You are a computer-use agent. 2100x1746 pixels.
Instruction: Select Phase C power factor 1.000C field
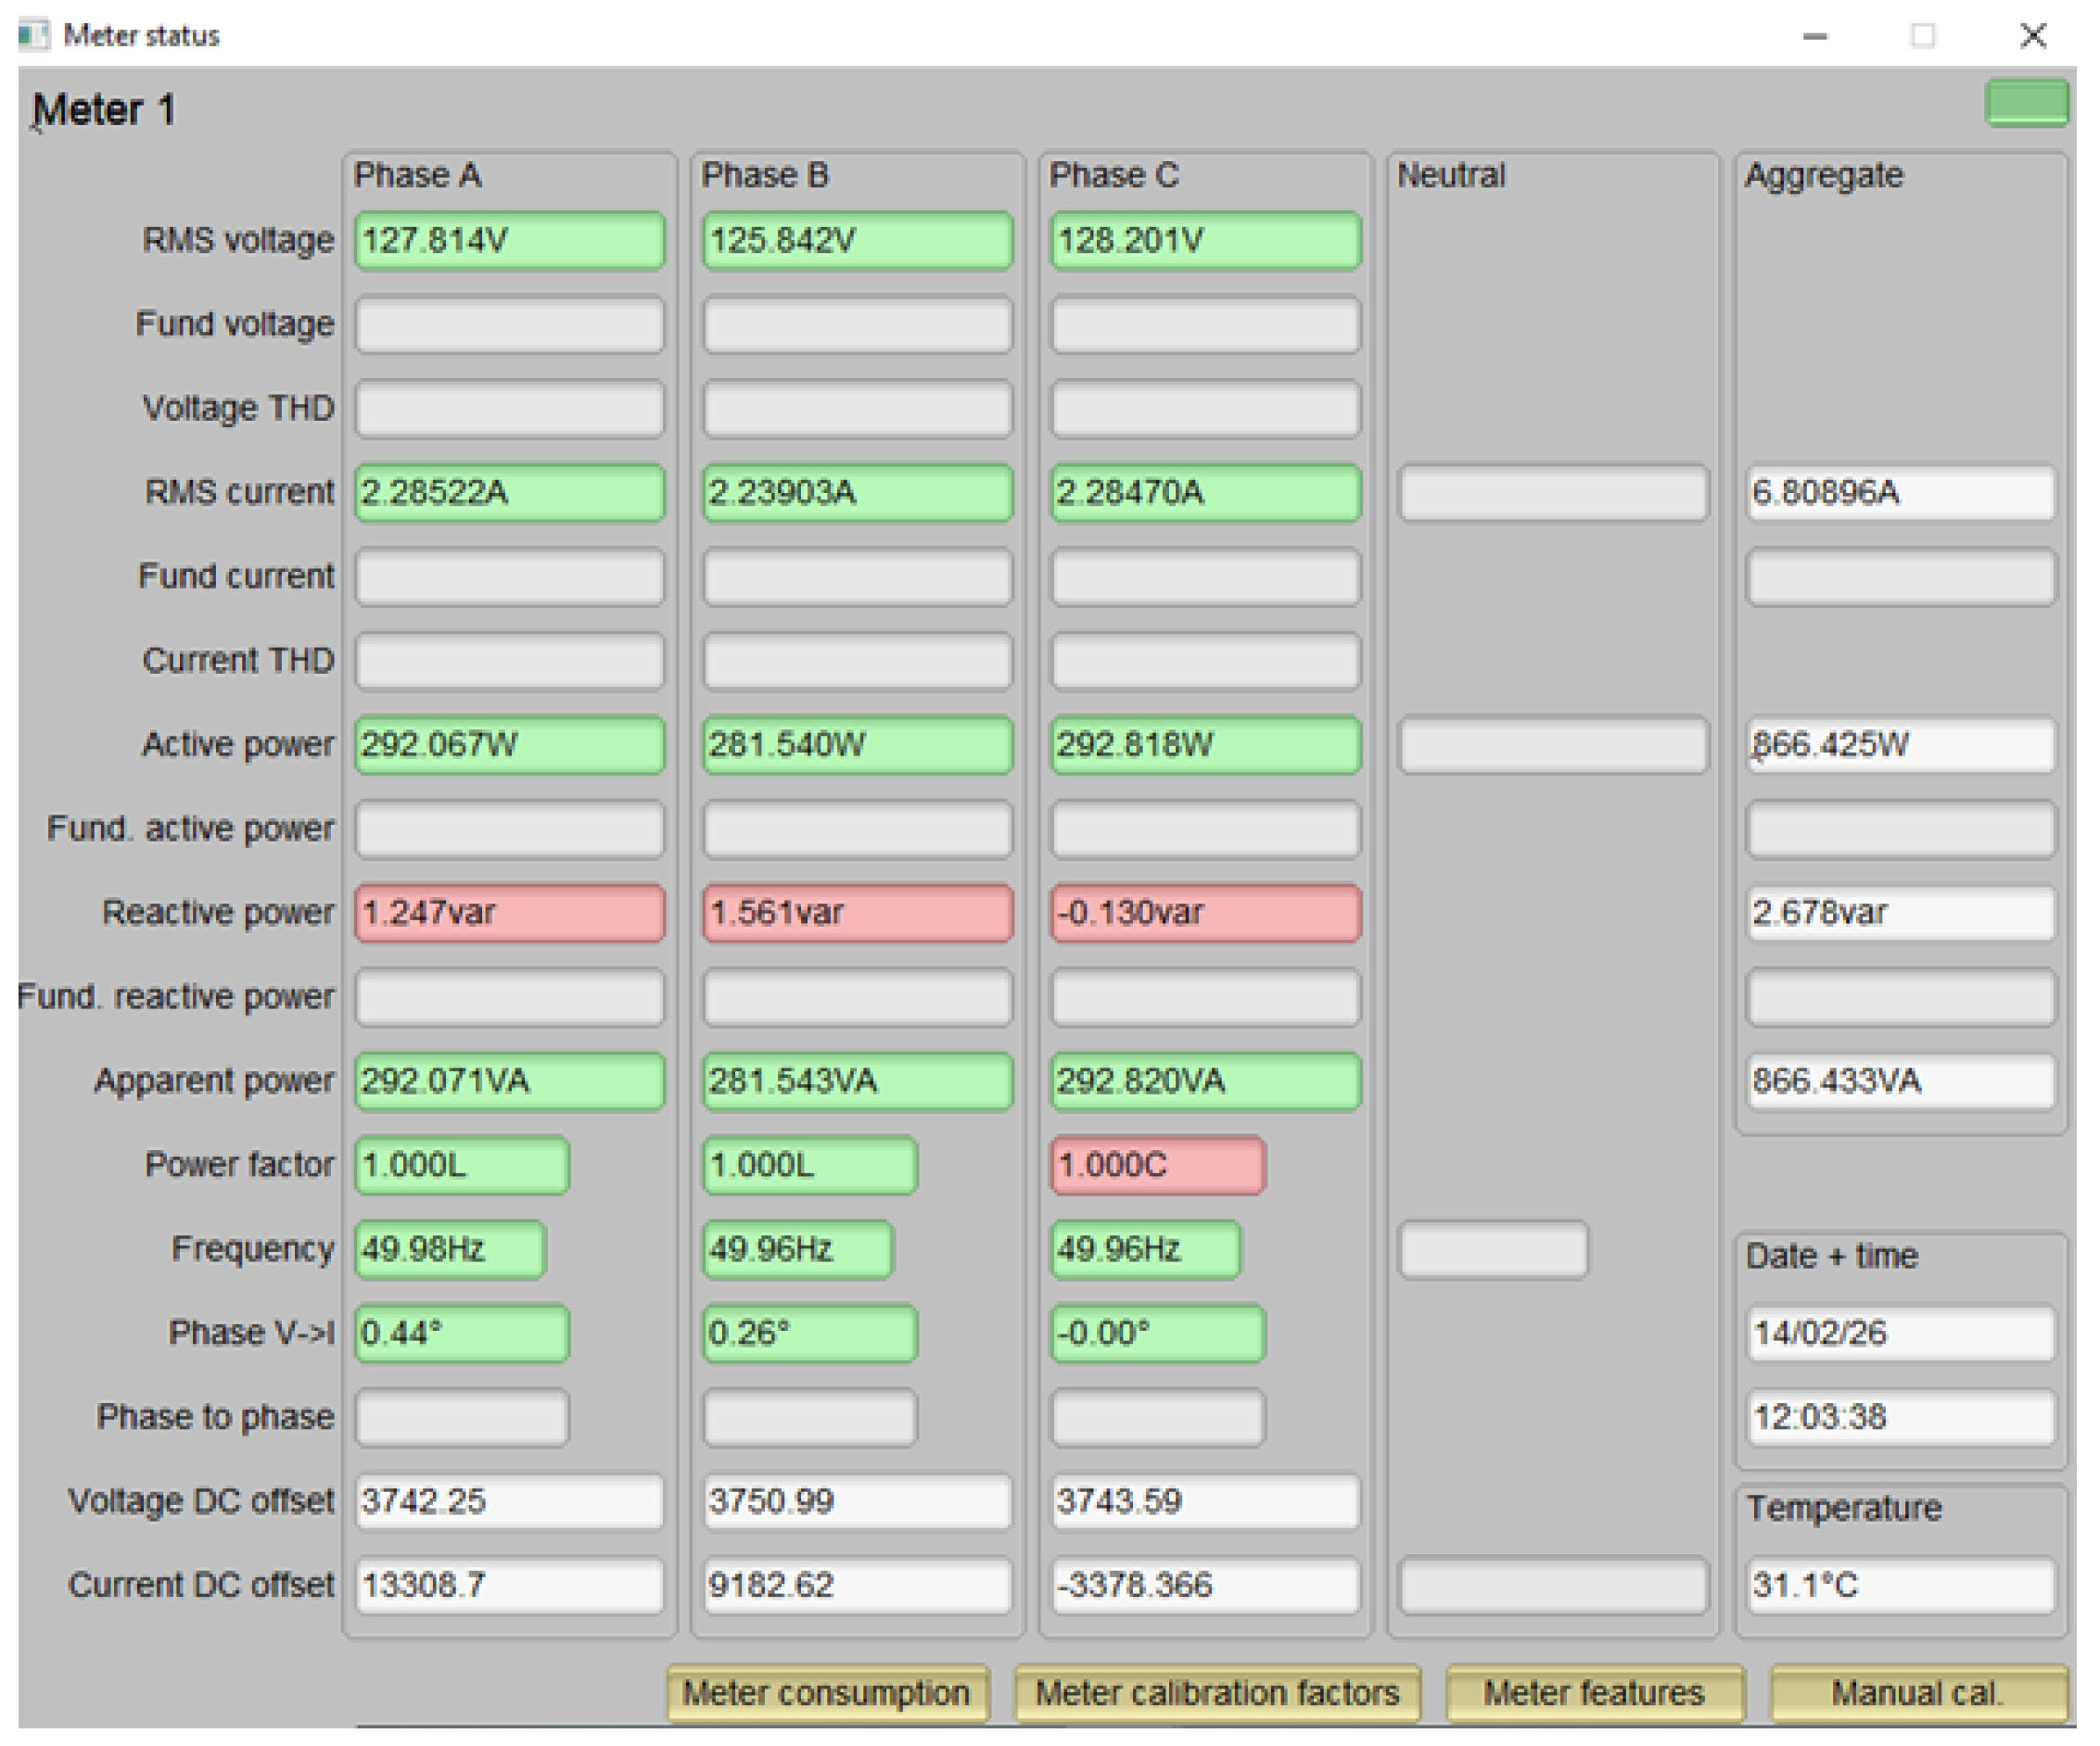coord(1157,1165)
